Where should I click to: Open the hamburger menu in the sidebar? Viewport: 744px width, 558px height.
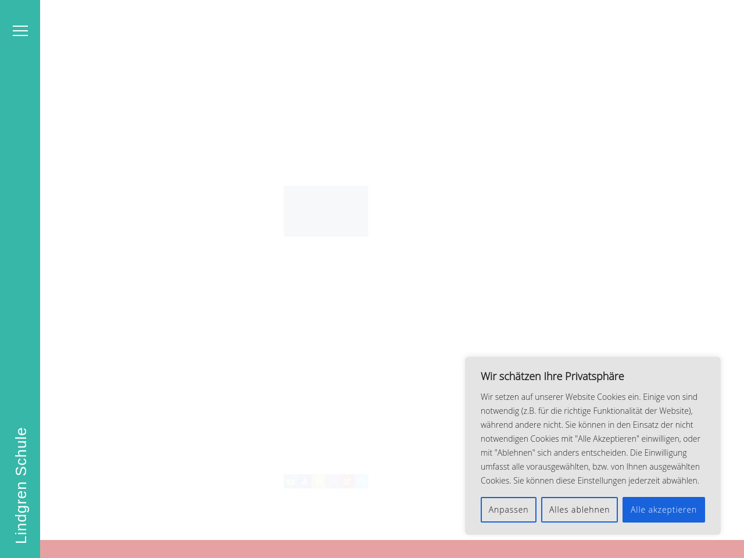[20, 31]
